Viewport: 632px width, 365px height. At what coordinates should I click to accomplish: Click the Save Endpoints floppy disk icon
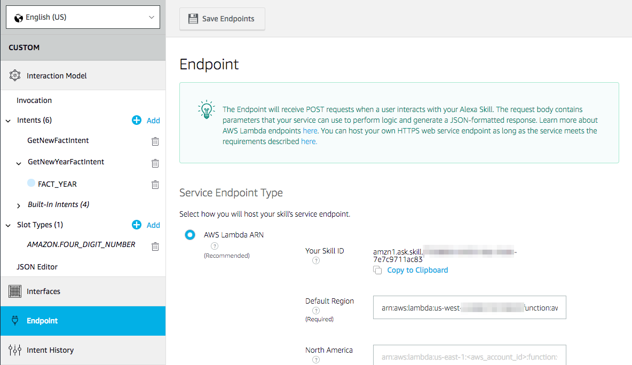coord(193,19)
